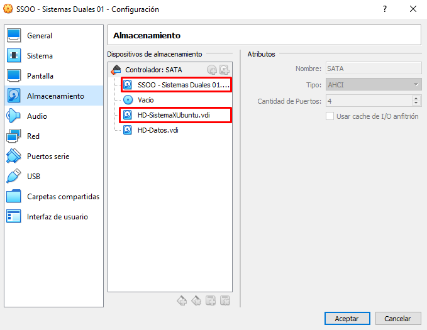
Task: Select the HD-Datos.vdi disk
Action: coord(158,130)
